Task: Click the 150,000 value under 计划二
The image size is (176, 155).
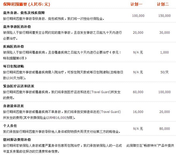Action: coord(164,16)
